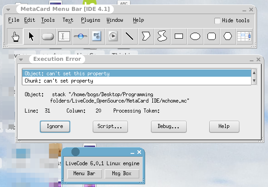
Task: Pick the Field text tool
Action: [x=64, y=36]
